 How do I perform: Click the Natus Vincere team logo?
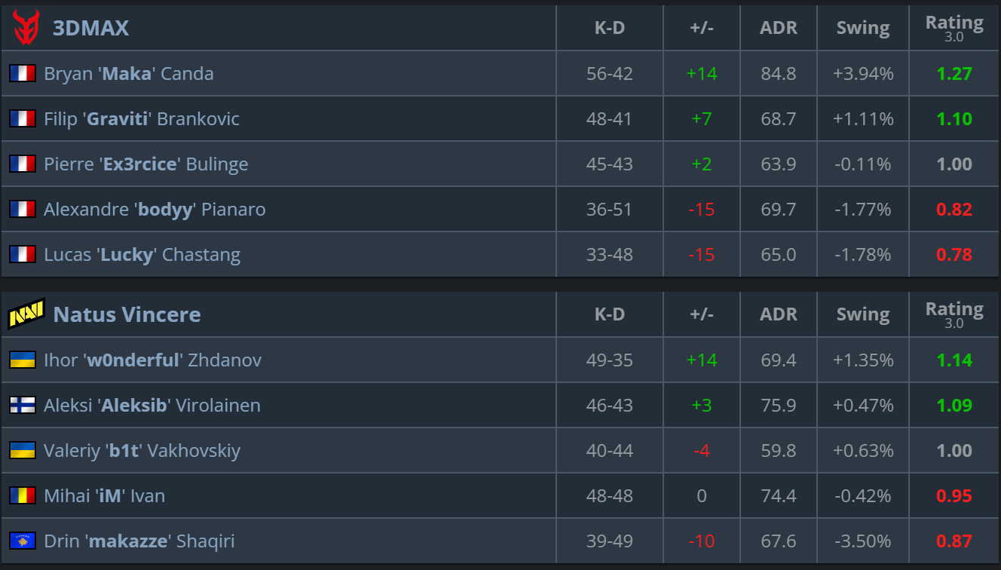point(26,314)
